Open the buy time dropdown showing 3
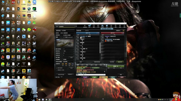181x101 pixels. point(68,55)
